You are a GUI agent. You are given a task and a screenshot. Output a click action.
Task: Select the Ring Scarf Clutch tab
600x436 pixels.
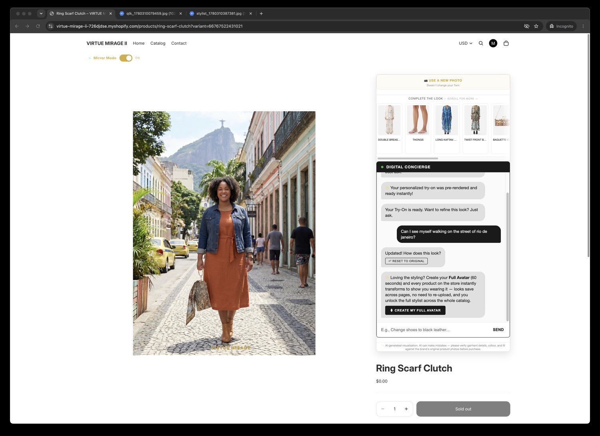point(81,13)
